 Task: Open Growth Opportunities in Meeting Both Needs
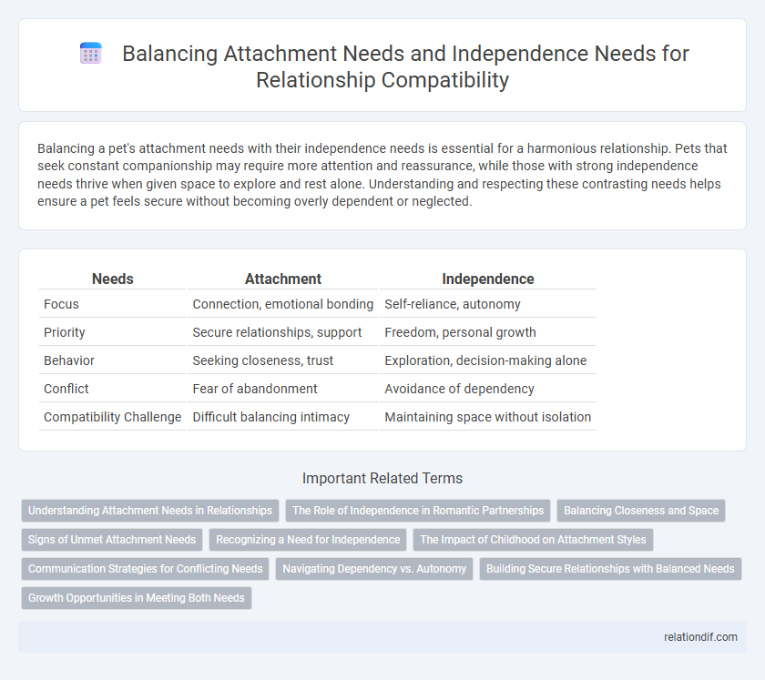point(137,598)
